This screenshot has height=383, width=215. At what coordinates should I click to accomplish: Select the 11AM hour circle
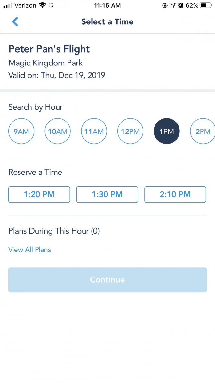[94, 132]
